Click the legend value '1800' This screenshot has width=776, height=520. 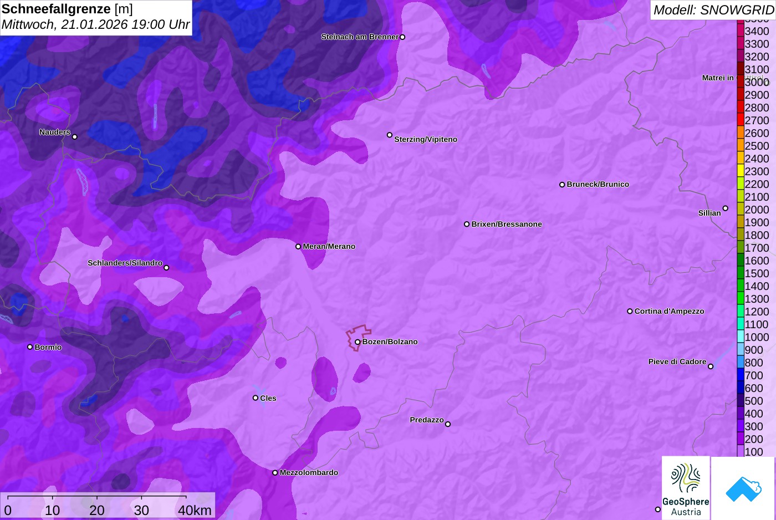pos(757,235)
